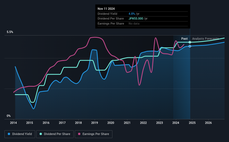Click the blue Dividend Yield legend dot

[x=9, y=134]
